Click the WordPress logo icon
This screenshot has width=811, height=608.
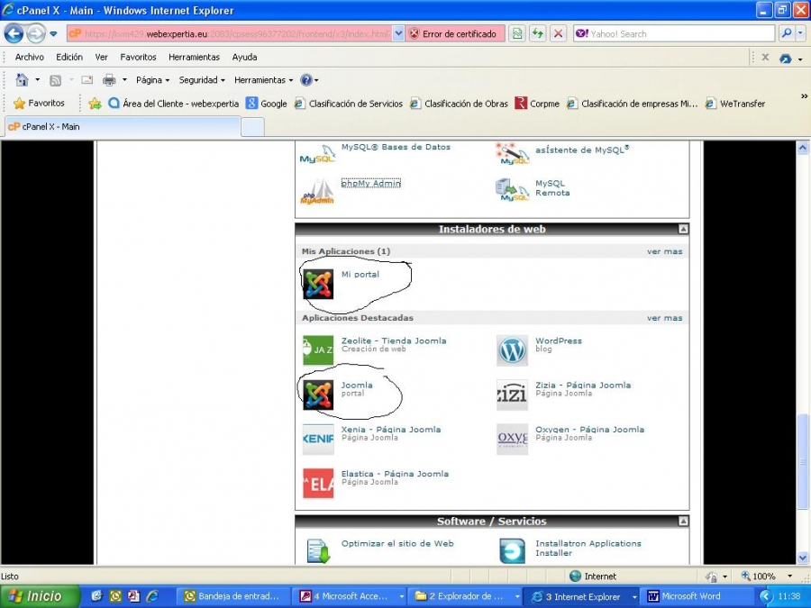pos(512,350)
